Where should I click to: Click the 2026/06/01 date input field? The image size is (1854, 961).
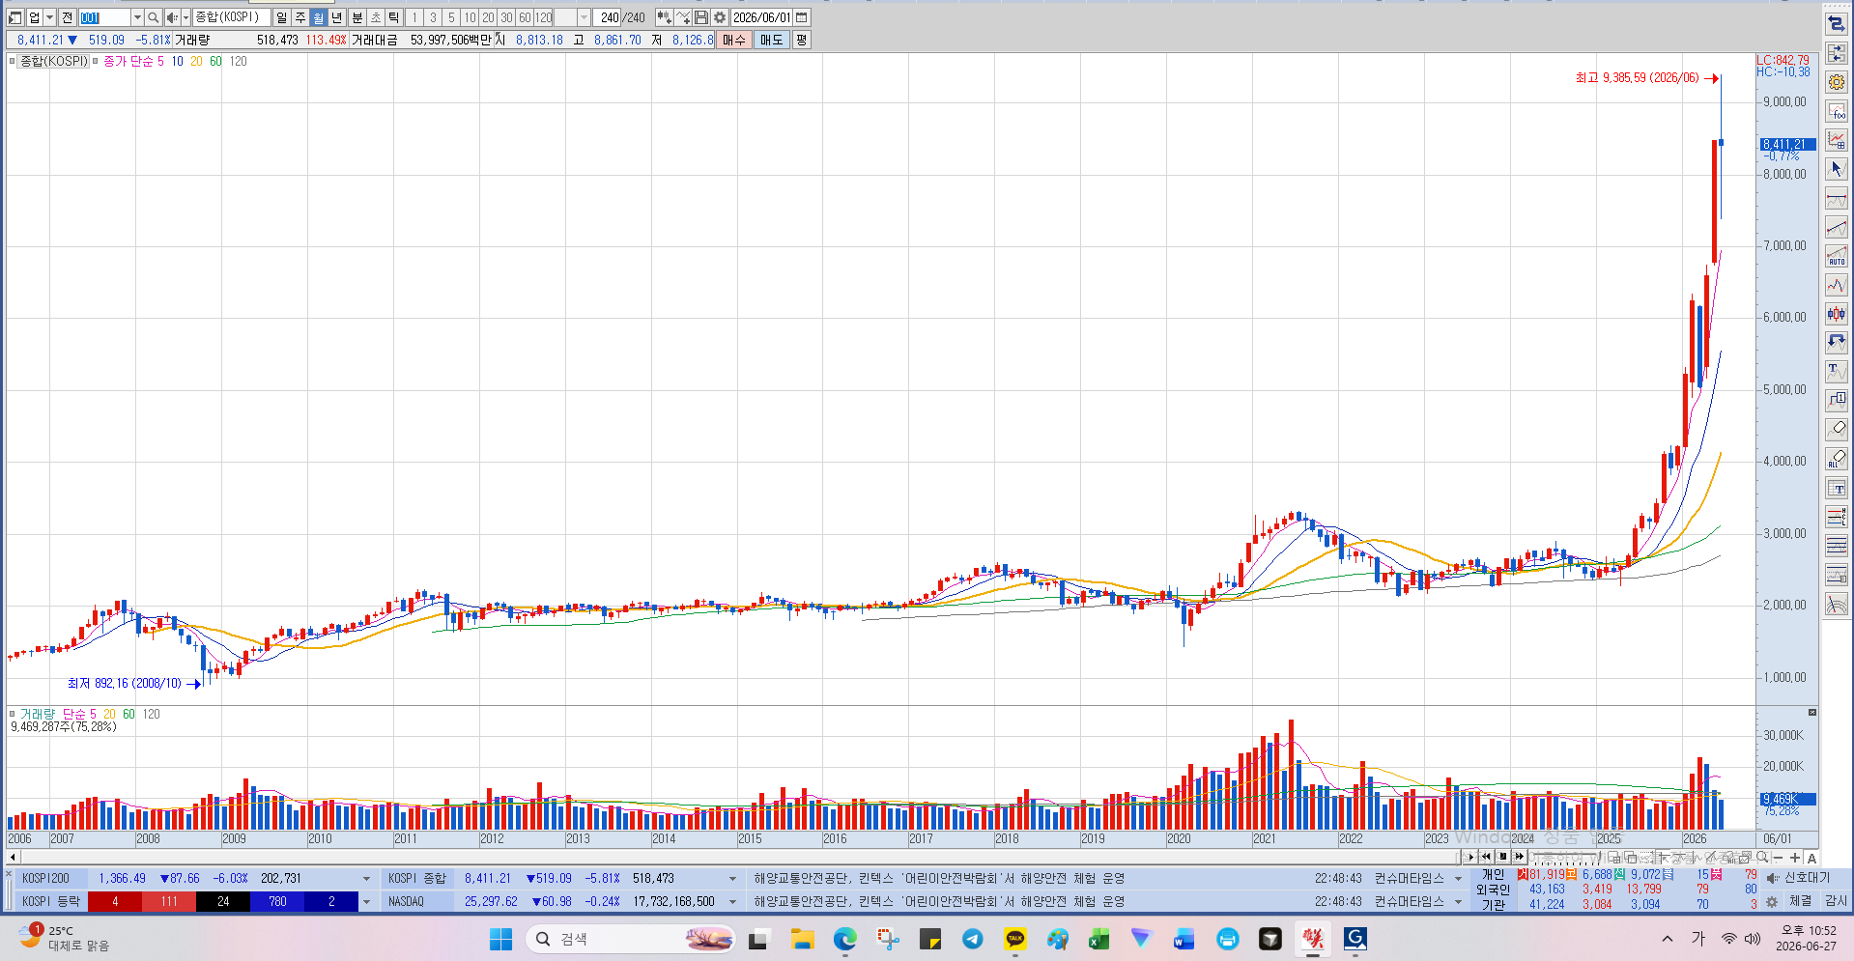(761, 17)
